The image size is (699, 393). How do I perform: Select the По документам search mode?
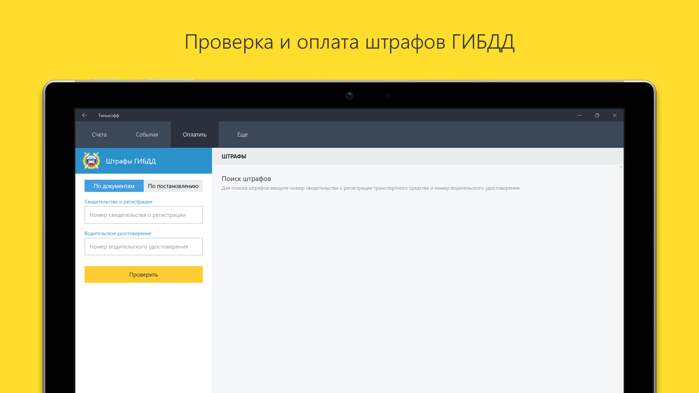click(x=114, y=186)
